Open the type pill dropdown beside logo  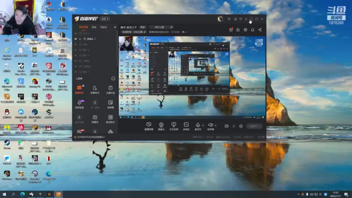tap(105, 19)
